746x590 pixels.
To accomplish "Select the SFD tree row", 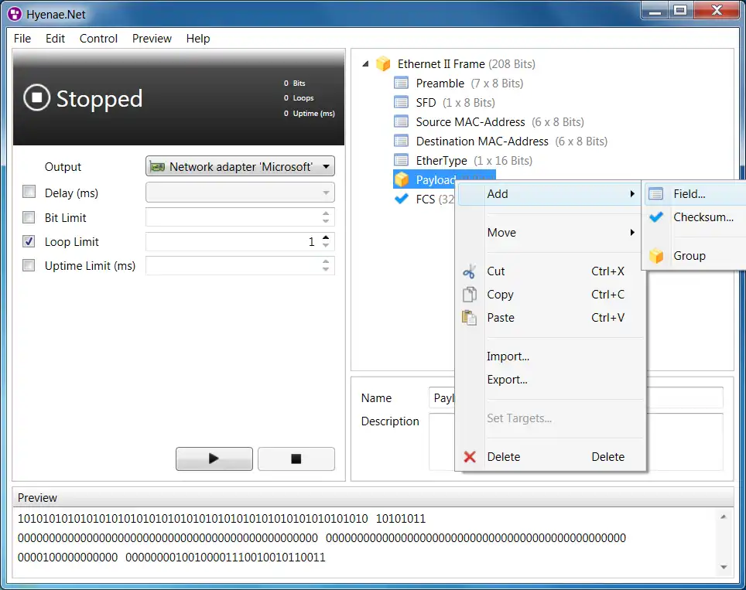I will [x=444, y=102].
